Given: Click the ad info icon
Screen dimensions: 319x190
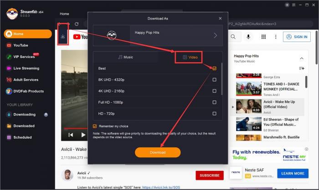Looking at the screenshot, I should click(306, 149).
